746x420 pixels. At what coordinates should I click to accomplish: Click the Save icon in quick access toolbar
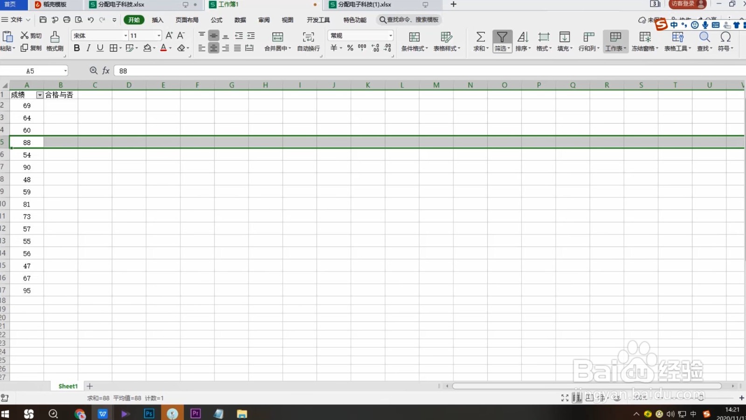click(x=43, y=20)
